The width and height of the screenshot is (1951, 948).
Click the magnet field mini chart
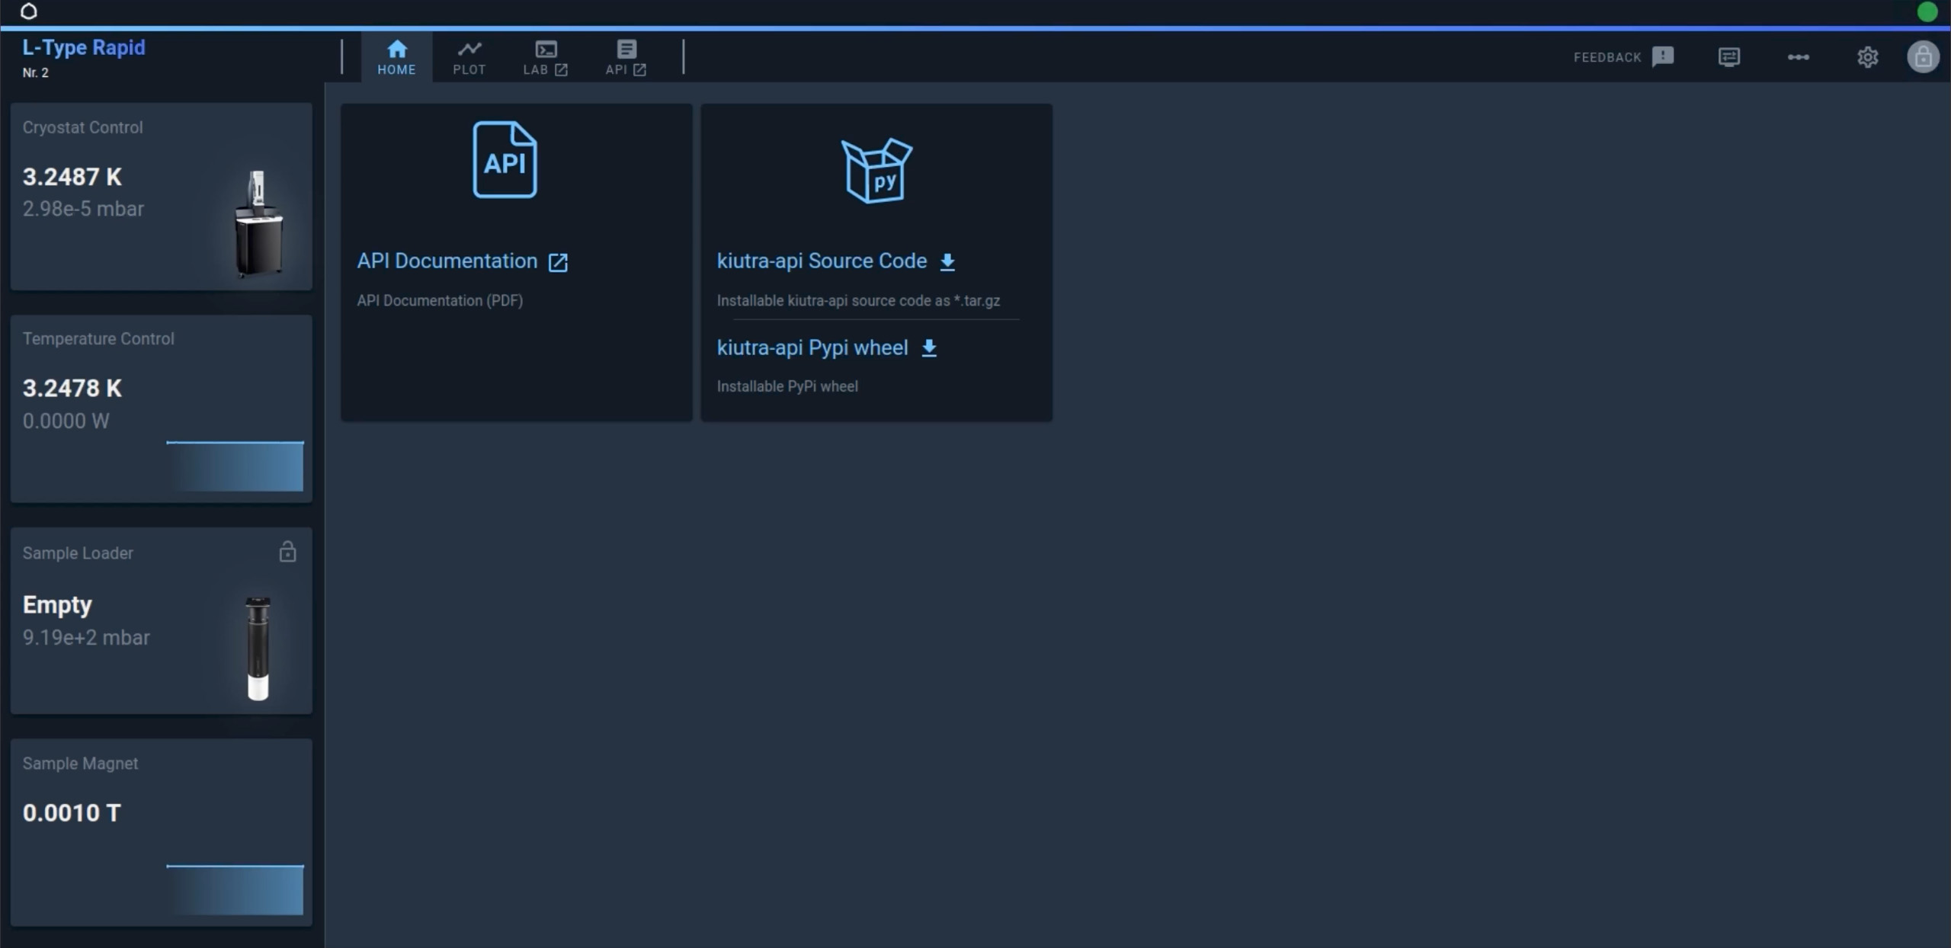[x=235, y=889]
